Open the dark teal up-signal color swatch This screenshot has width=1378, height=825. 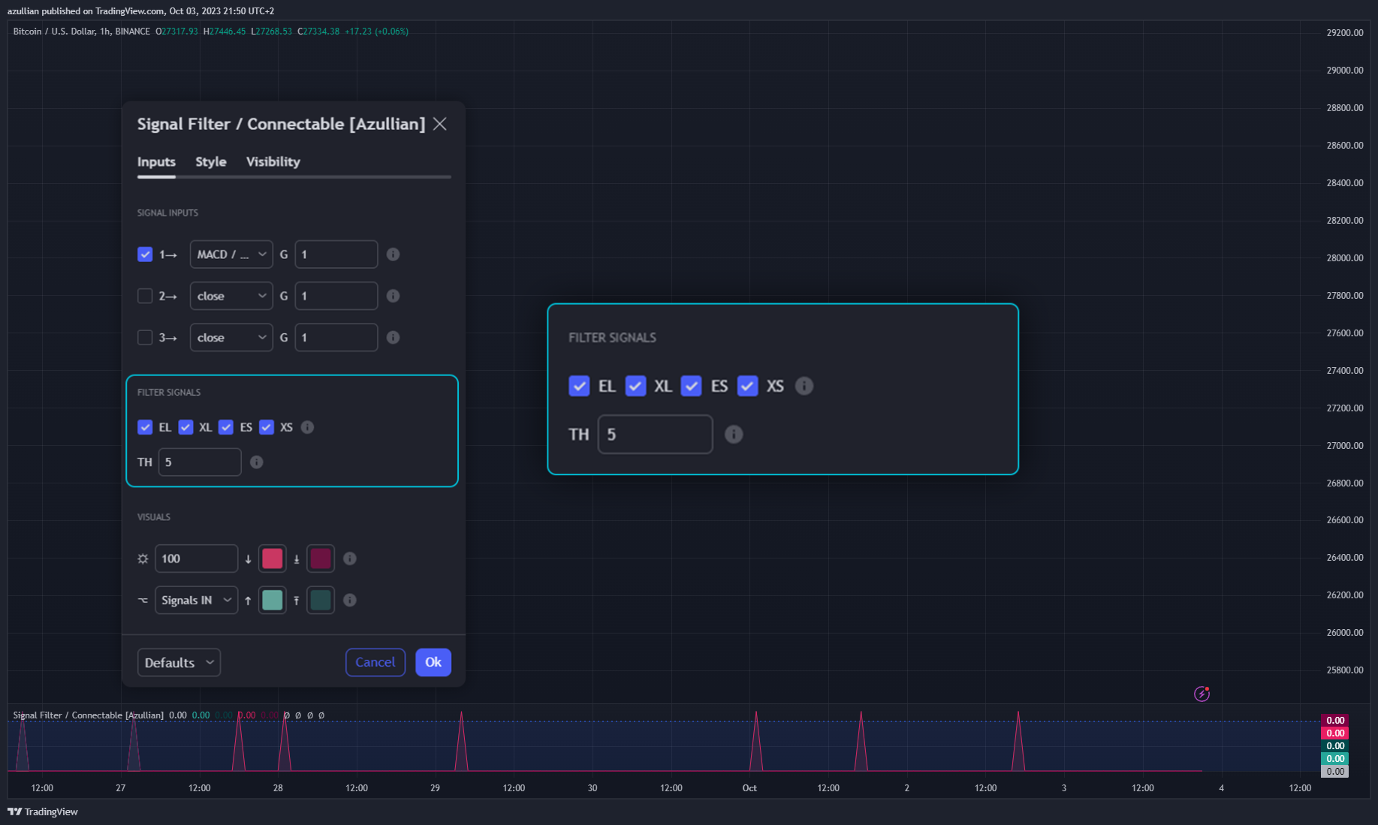click(321, 600)
